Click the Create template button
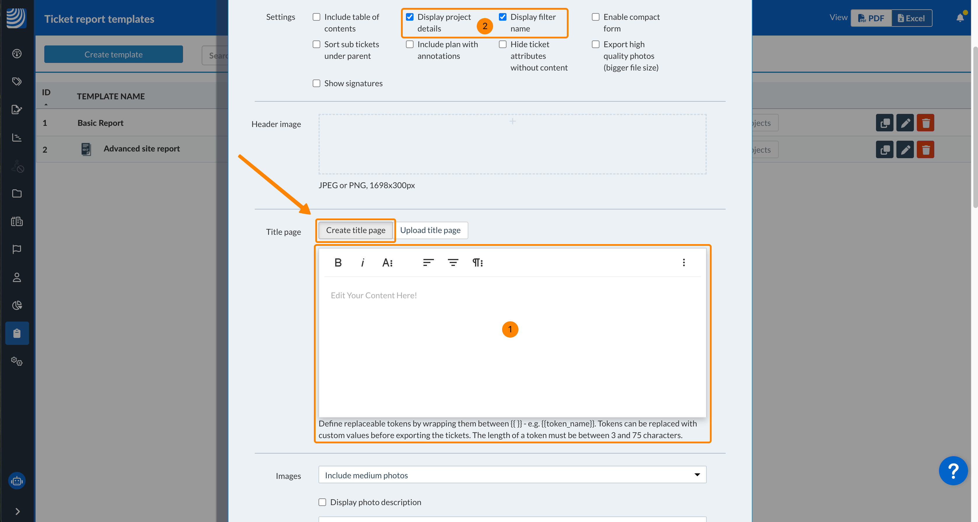The height and width of the screenshot is (522, 978). (113, 54)
